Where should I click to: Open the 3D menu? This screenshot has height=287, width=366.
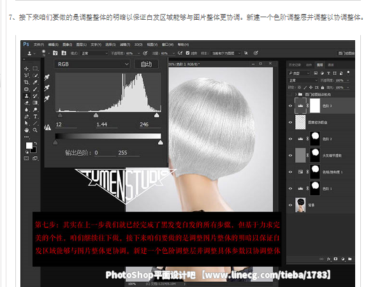pos(138,45)
